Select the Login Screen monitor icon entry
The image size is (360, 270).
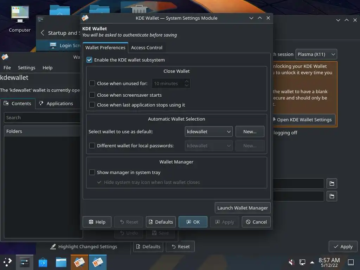[53, 45]
